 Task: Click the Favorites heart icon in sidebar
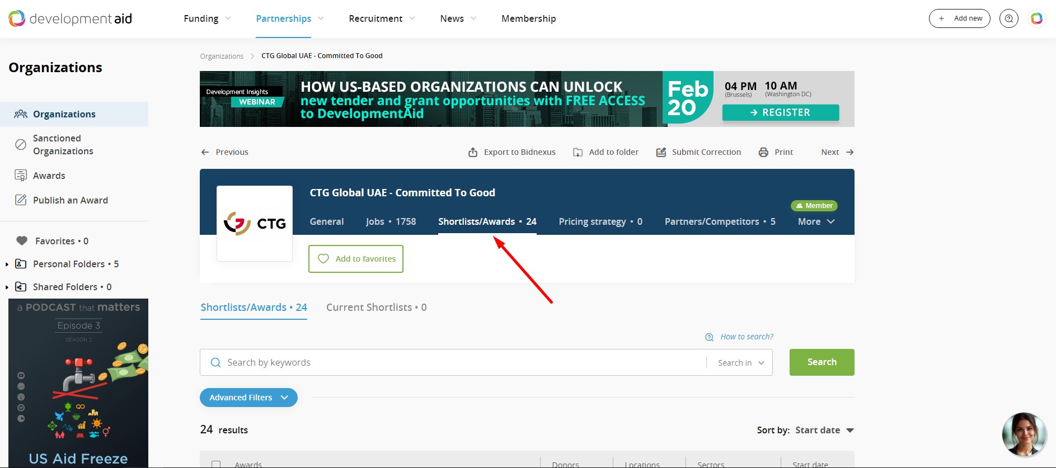(x=22, y=241)
